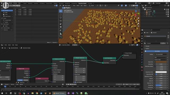Image resolution: width=170 pixels, height=95 pixels.
Task: Jump to timeline end frame button
Action: (76, 84)
